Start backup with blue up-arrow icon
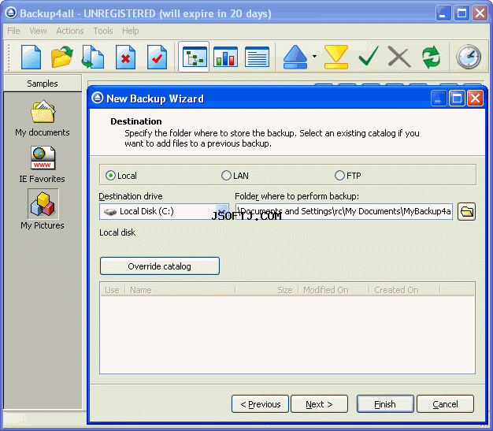493x431 pixels. coord(295,57)
